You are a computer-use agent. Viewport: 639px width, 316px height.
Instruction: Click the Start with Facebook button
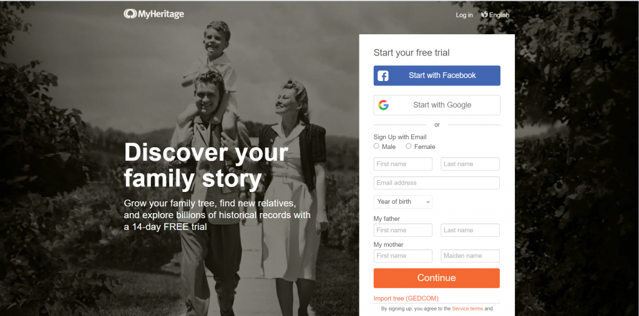[437, 75]
